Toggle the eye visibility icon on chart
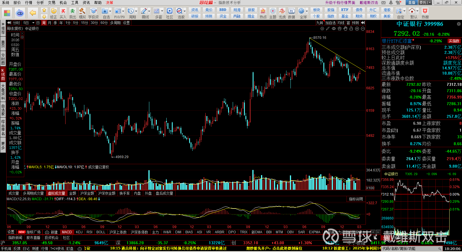This screenshot has width=462, height=252. coord(334,29)
